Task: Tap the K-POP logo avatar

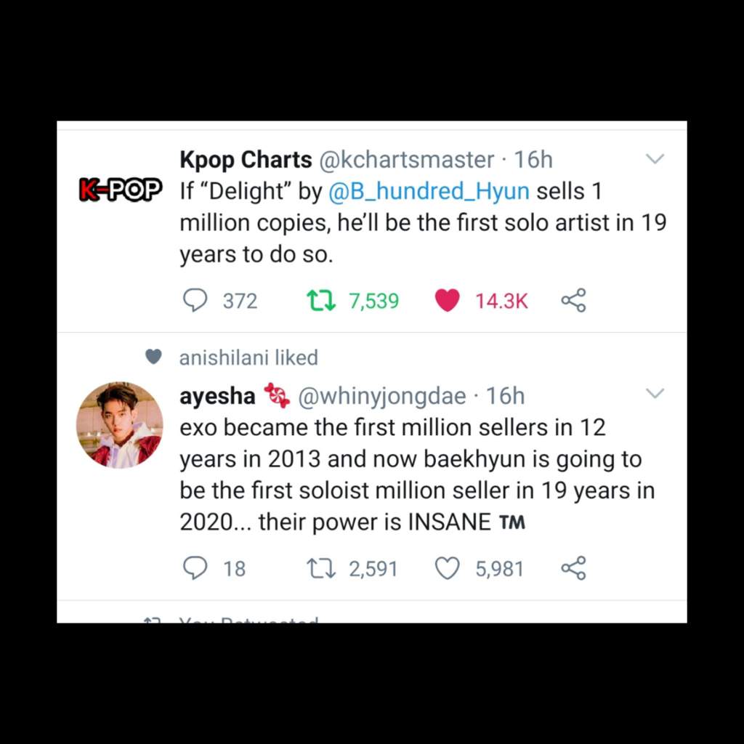Action: tap(120, 190)
